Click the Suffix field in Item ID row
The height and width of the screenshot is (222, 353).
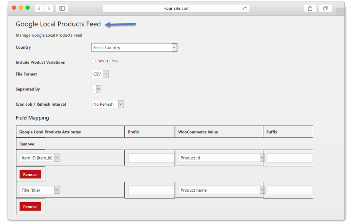pyautogui.click(x=290, y=158)
